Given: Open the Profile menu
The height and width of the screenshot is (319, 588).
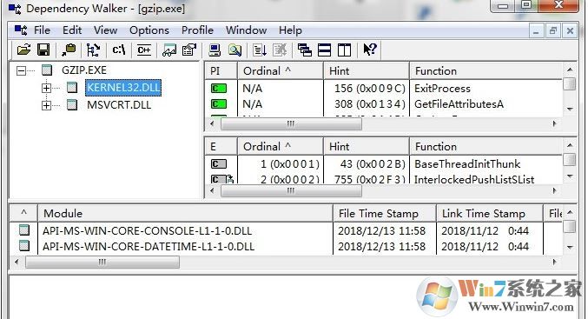Looking at the screenshot, I should [197, 30].
